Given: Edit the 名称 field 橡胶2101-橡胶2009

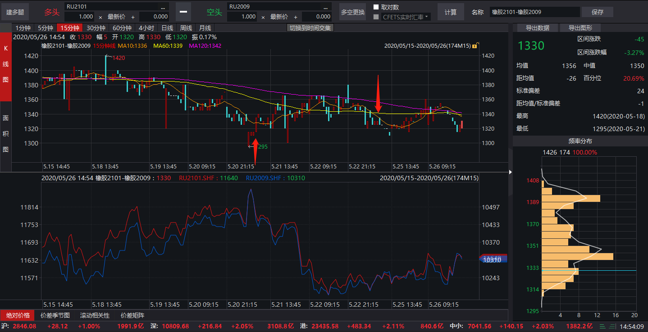Looking at the screenshot, I should [534, 12].
